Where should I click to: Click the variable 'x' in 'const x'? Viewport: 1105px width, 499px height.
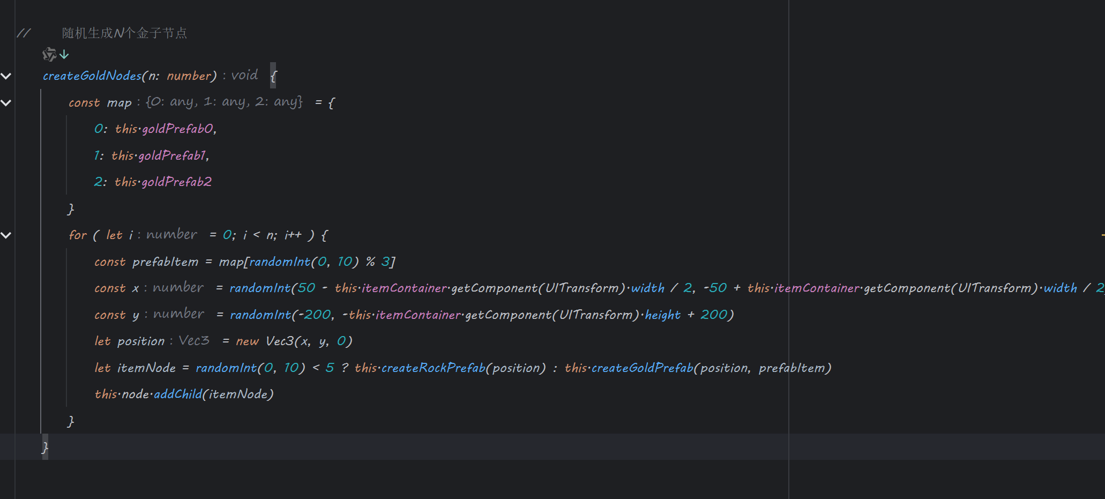(136, 288)
